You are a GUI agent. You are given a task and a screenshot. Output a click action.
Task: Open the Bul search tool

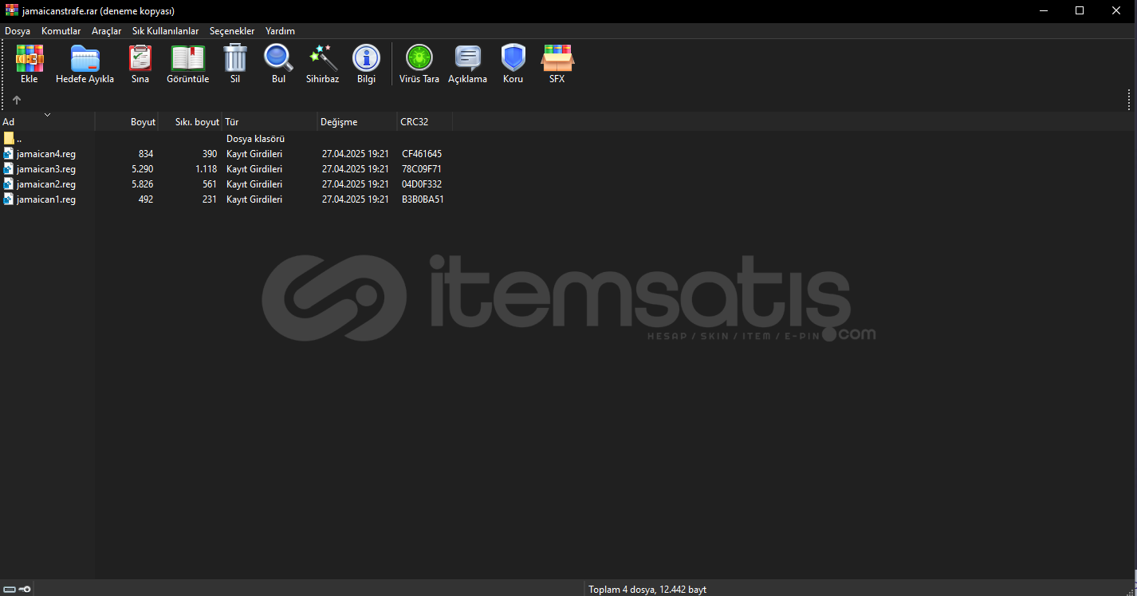278,63
